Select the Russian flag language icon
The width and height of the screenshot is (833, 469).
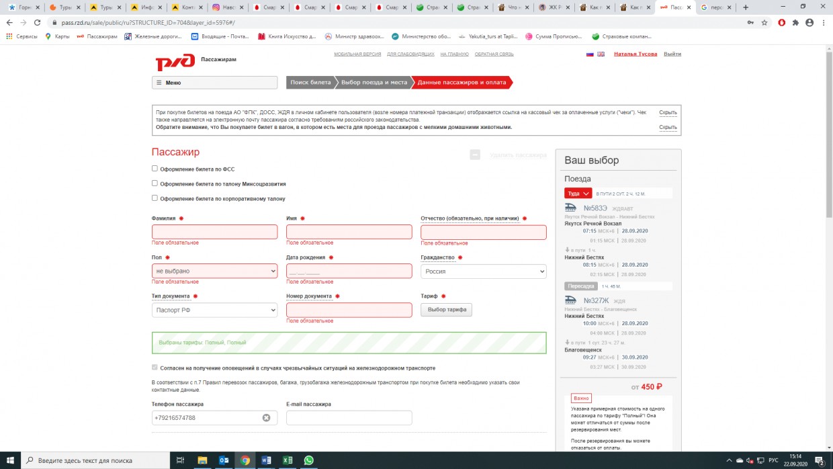(x=590, y=54)
